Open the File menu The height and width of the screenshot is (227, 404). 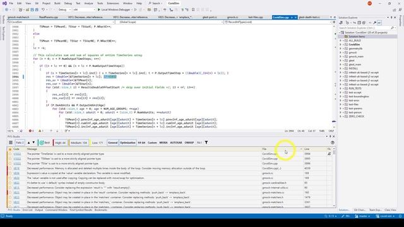(11, 3)
